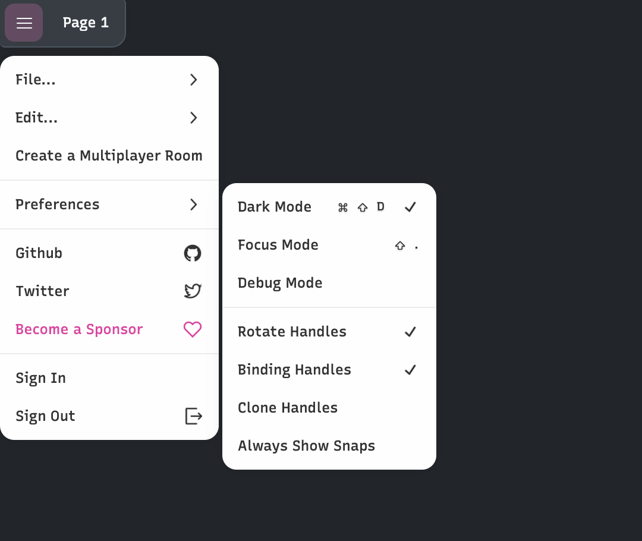
Task: Select the Page 1 tab
Action: 86,23
